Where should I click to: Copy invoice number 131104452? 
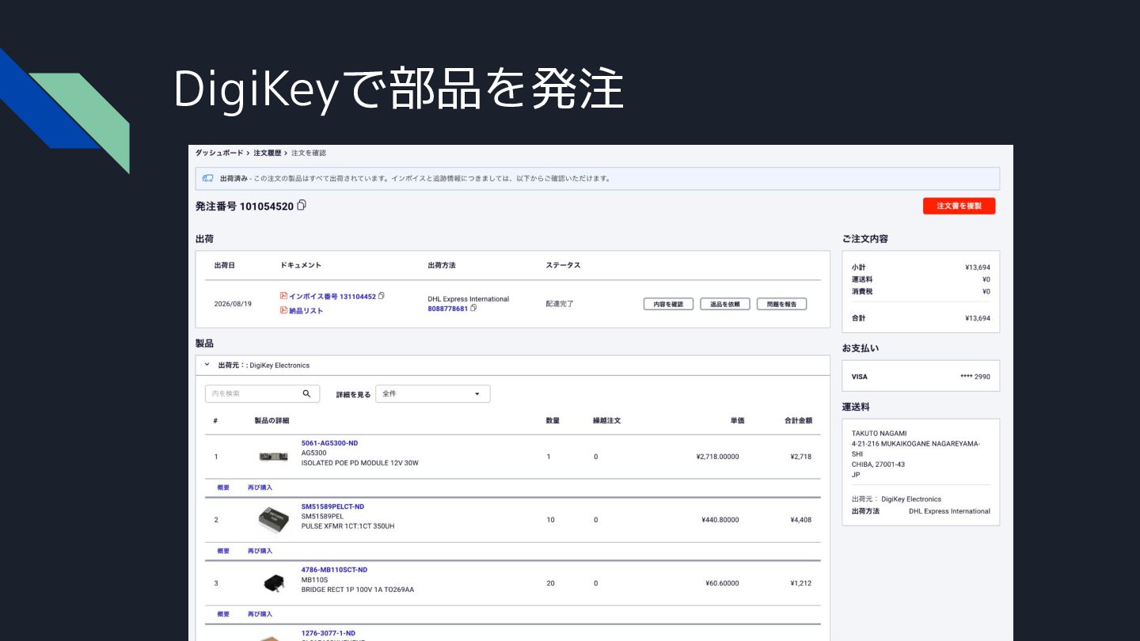(382, 296)
